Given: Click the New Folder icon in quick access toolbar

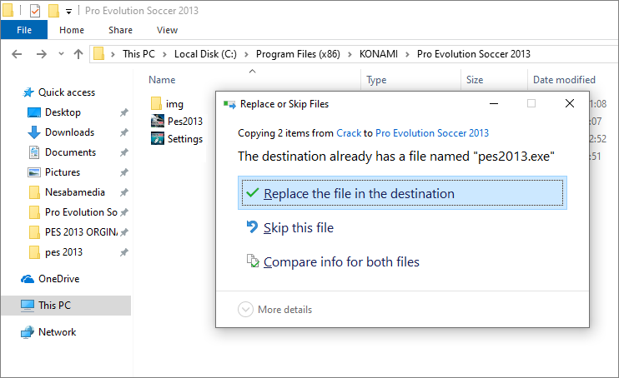Looking at the screenshot, I should 53,11.
